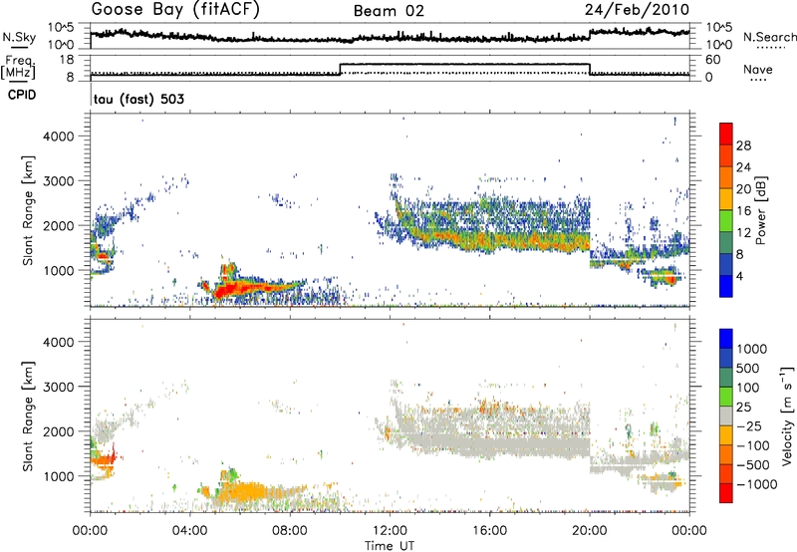Click the 'Power [dB]' colorbar label
Image resolution: width=797 pixels, height=552 pixels.
pyautogui.click(x=761, y=210)
